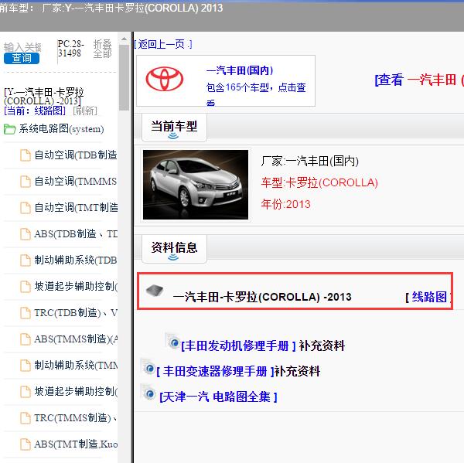
Task: Open the TRC(TMMS制造) tree item
Action: [x=76, y=417]
